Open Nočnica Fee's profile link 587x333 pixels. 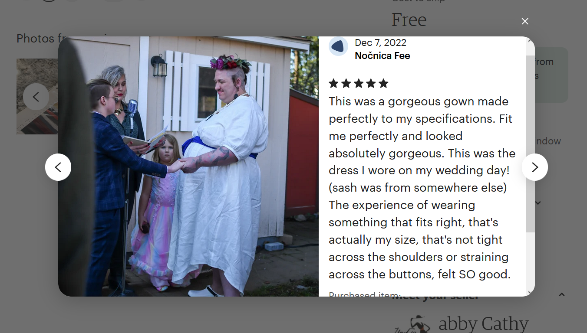pos(383,55)
